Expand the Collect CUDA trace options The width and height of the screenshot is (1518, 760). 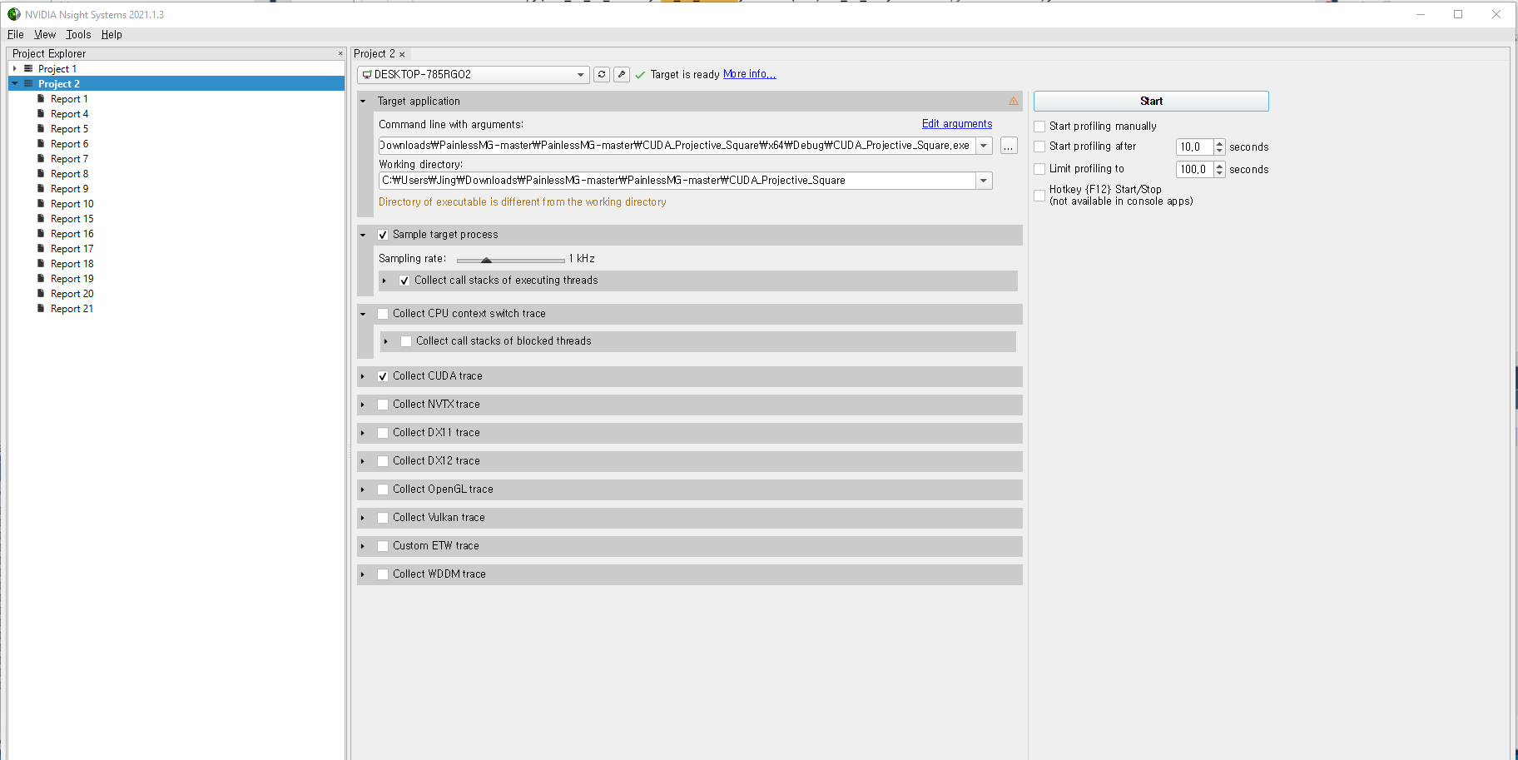(x=363, y=376)
